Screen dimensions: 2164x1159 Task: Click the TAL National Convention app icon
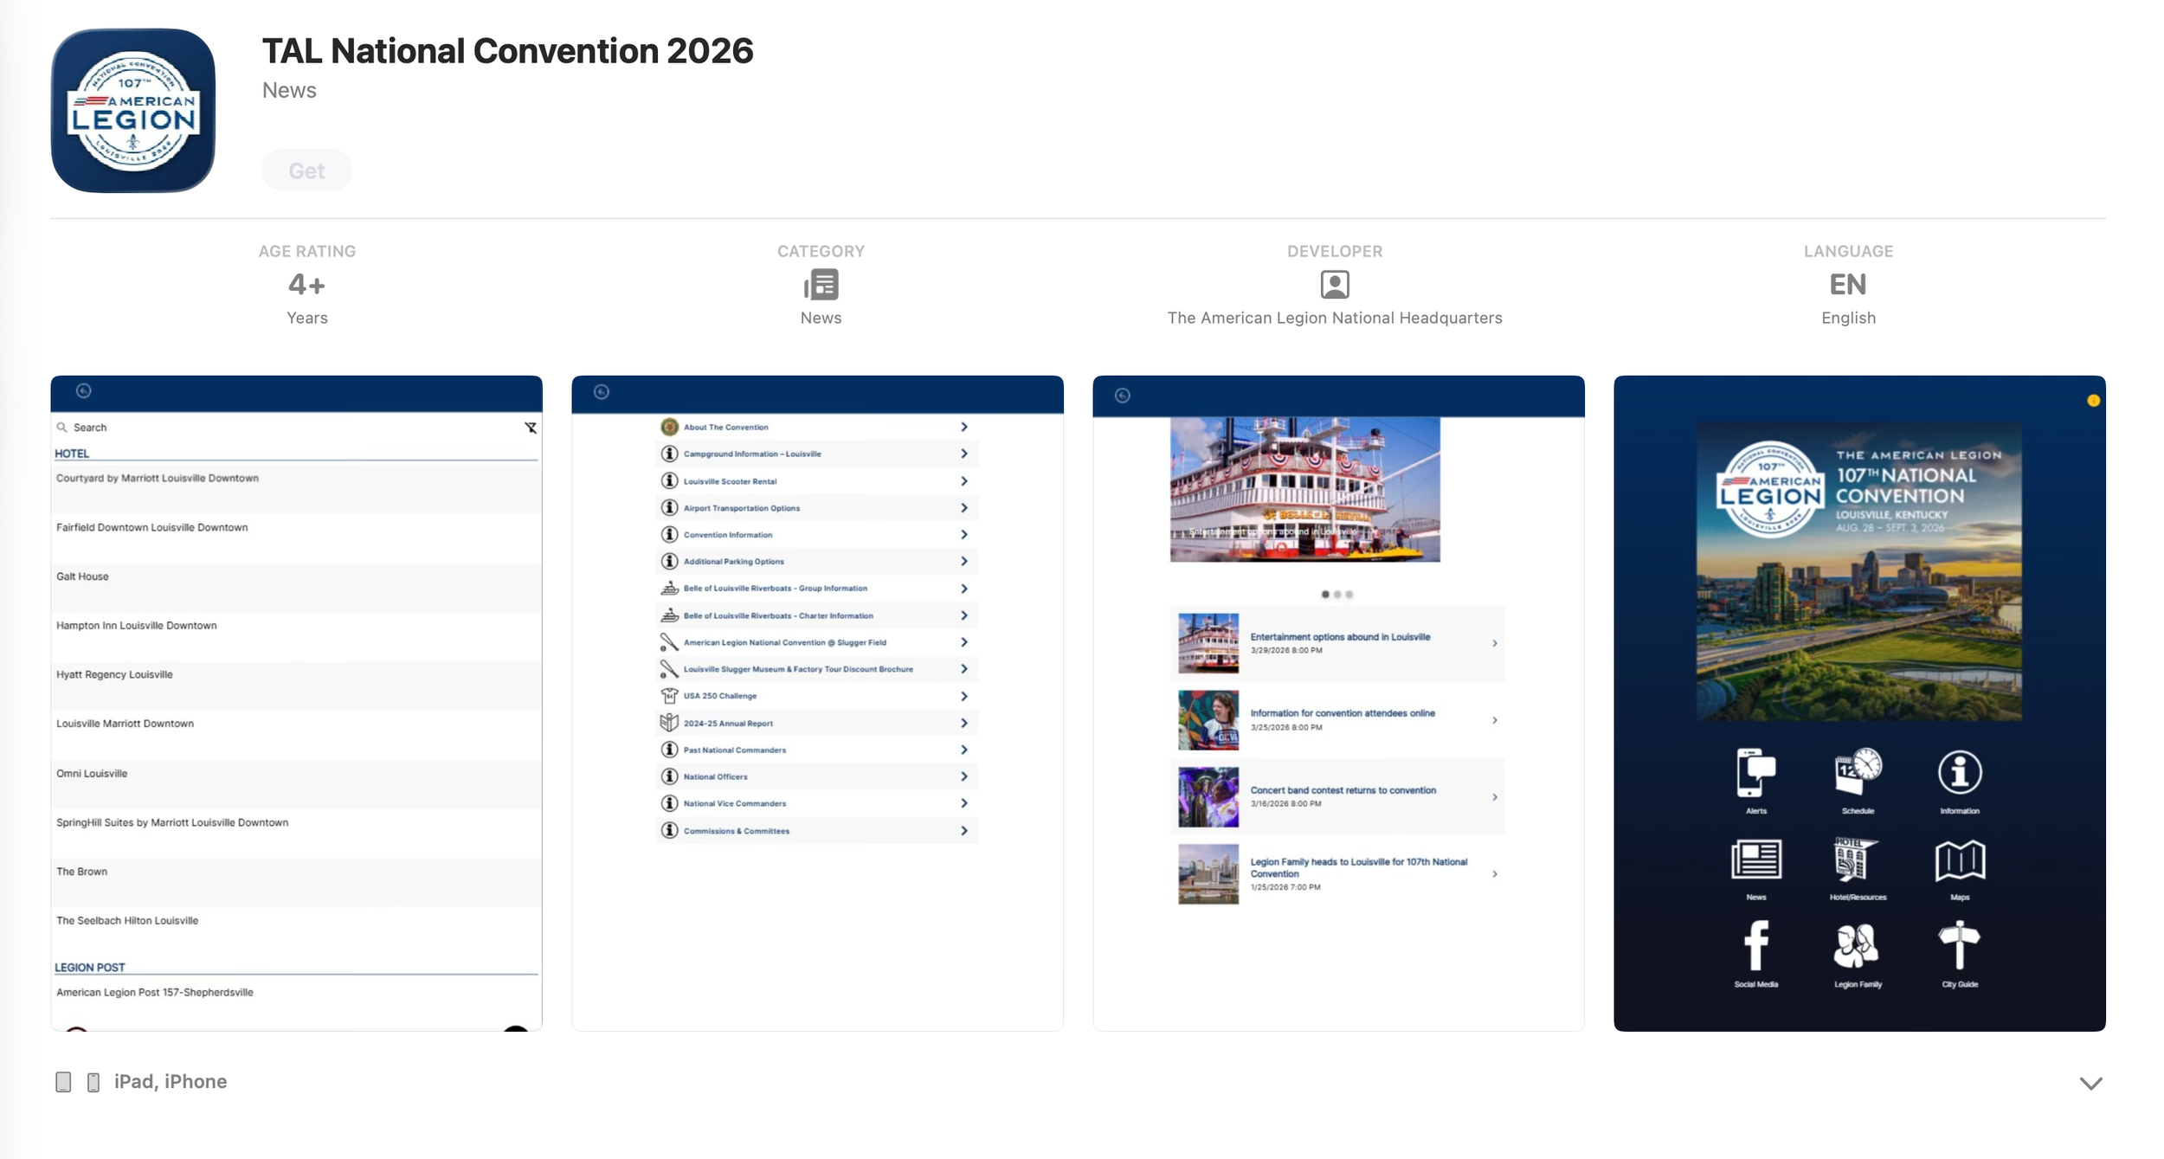point(133,111)
